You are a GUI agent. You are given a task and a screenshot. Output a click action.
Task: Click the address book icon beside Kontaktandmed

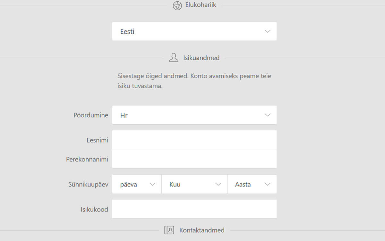coord(169,230)
